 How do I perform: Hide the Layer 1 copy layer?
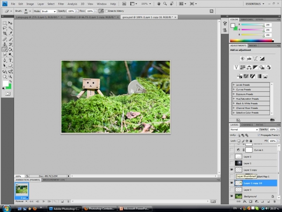tap(232, 170)
